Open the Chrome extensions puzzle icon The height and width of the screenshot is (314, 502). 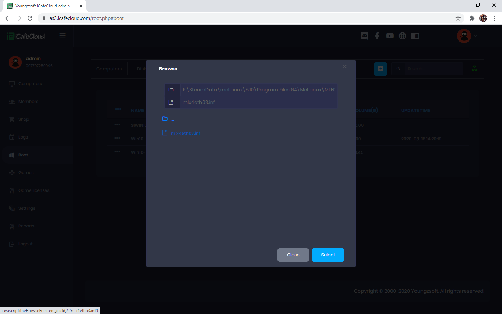(472, 18)
